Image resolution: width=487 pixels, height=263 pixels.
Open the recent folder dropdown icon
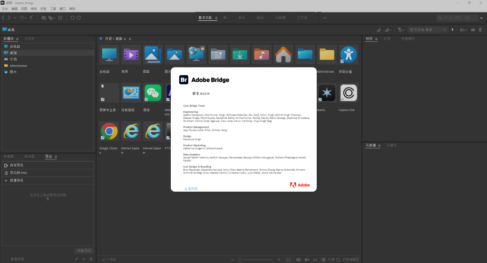coord(463,30)
